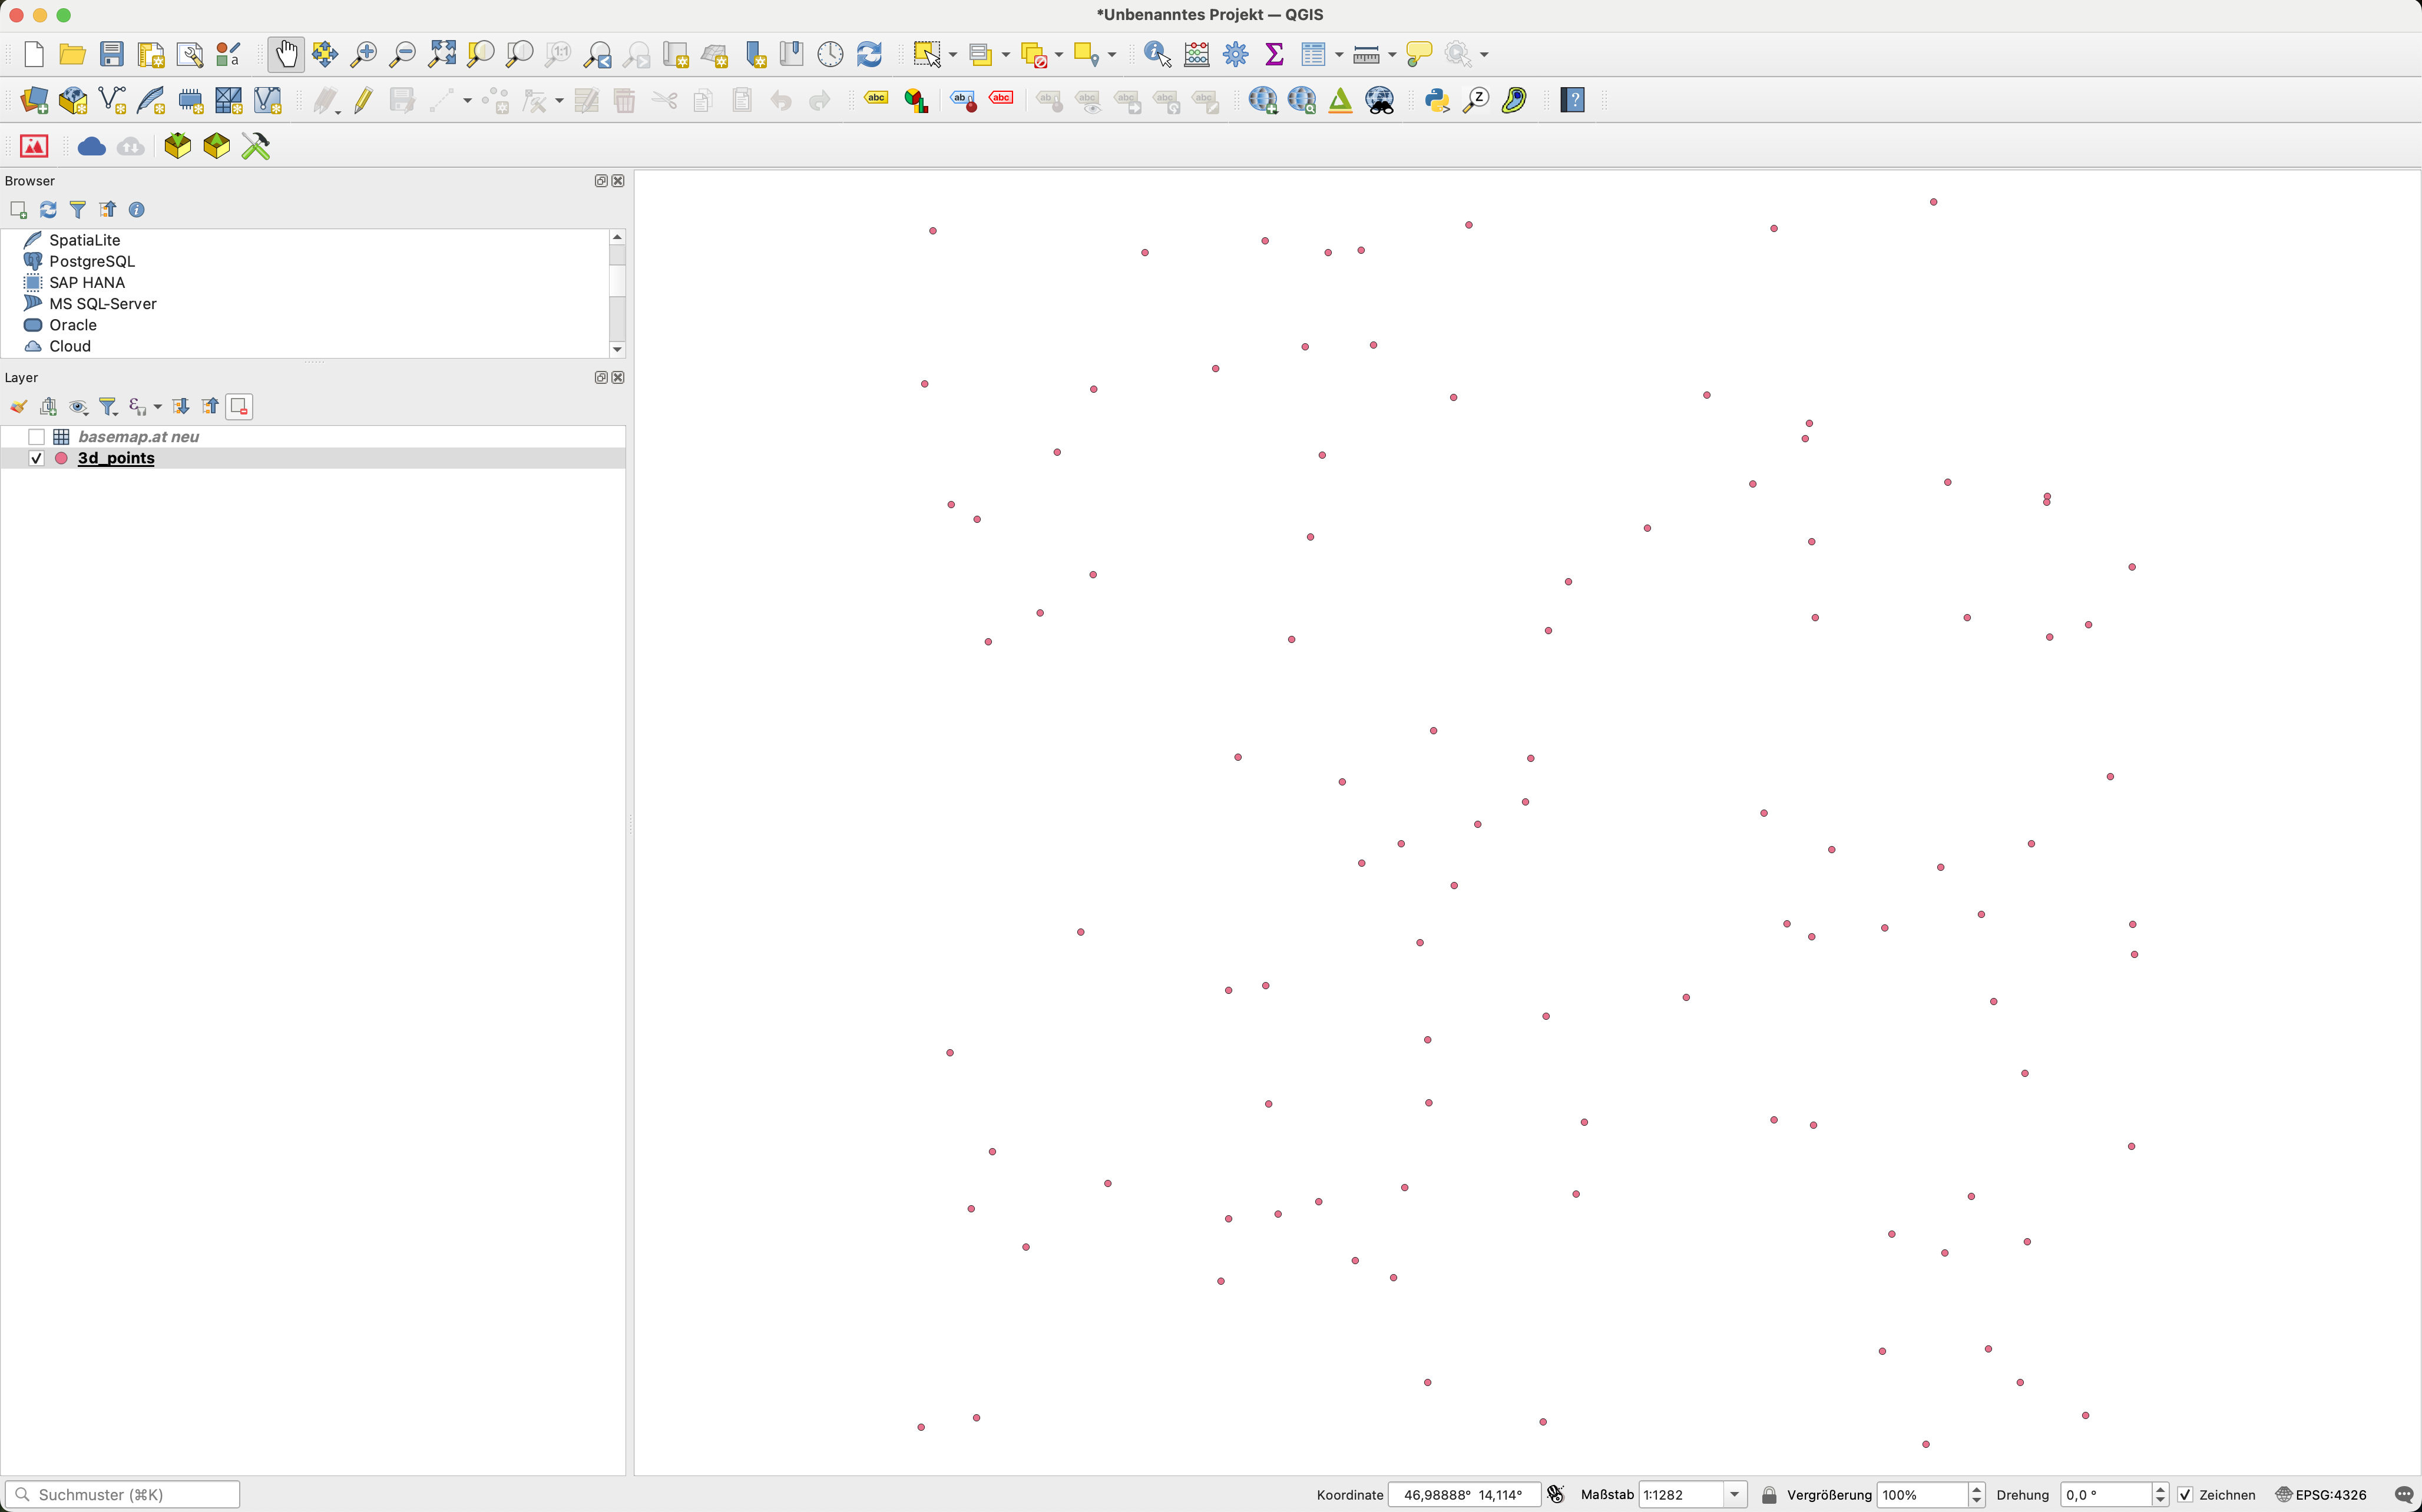
Task: Open Style Manager icon
Action: coord(228,54)
